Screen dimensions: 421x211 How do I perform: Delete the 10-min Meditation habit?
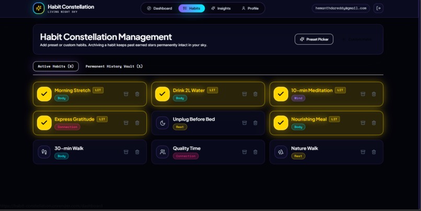[374, 94]
